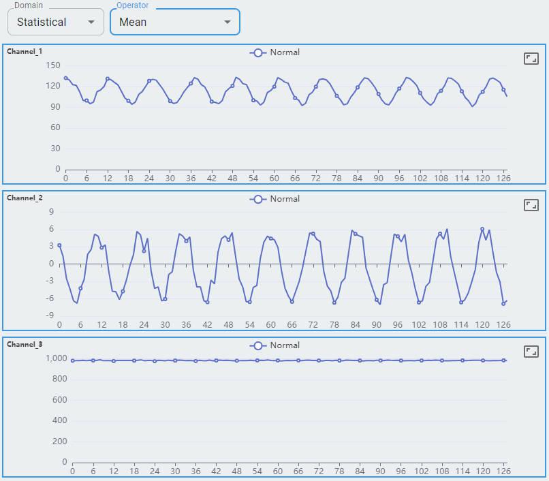Select Channel_1 data point at x=60
Image resolution: width=549 pixels, height=481 pixels.
274,87
